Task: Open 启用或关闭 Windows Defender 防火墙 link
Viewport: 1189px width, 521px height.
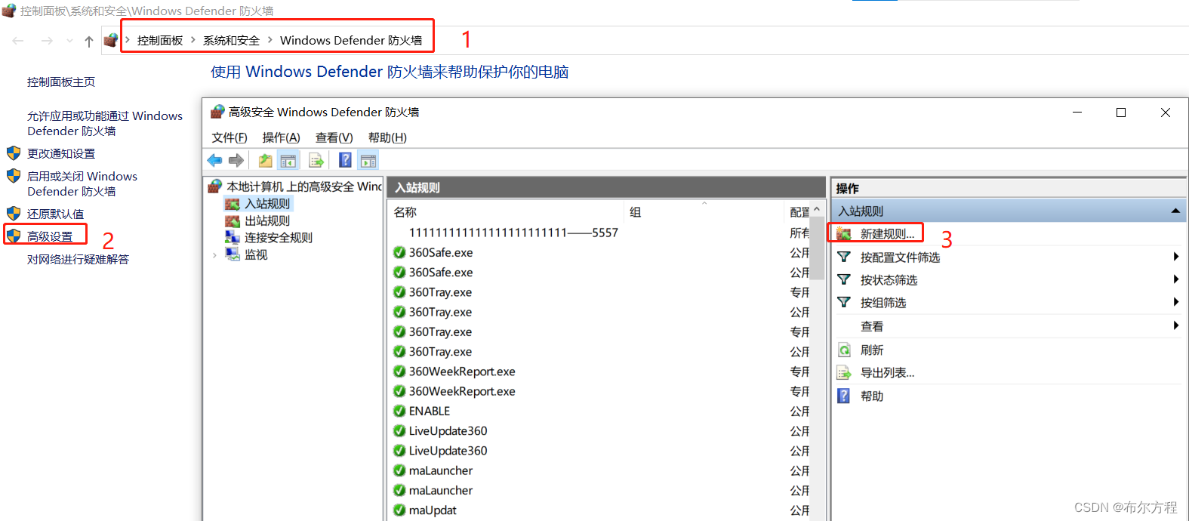Action: tap(82, 183)
